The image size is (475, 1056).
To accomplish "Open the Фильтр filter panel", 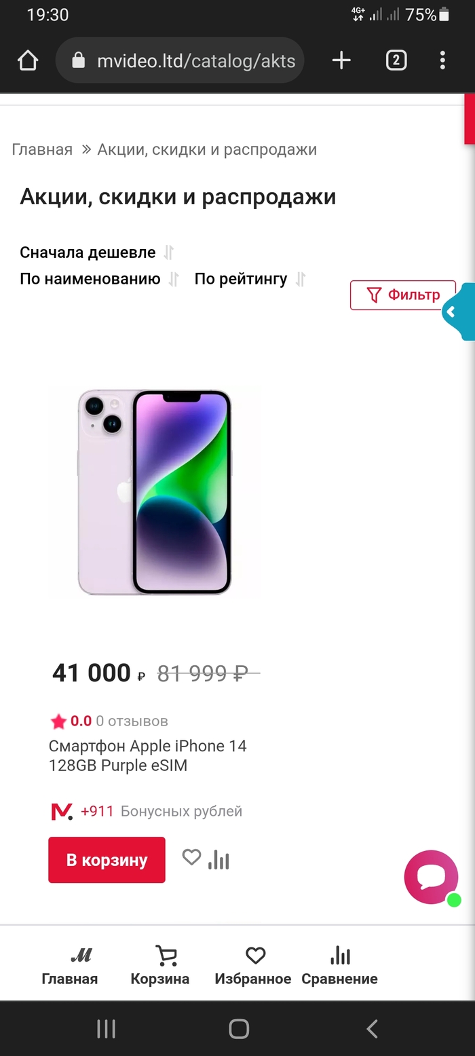I will pyautogui.click(x=402, y=295).
